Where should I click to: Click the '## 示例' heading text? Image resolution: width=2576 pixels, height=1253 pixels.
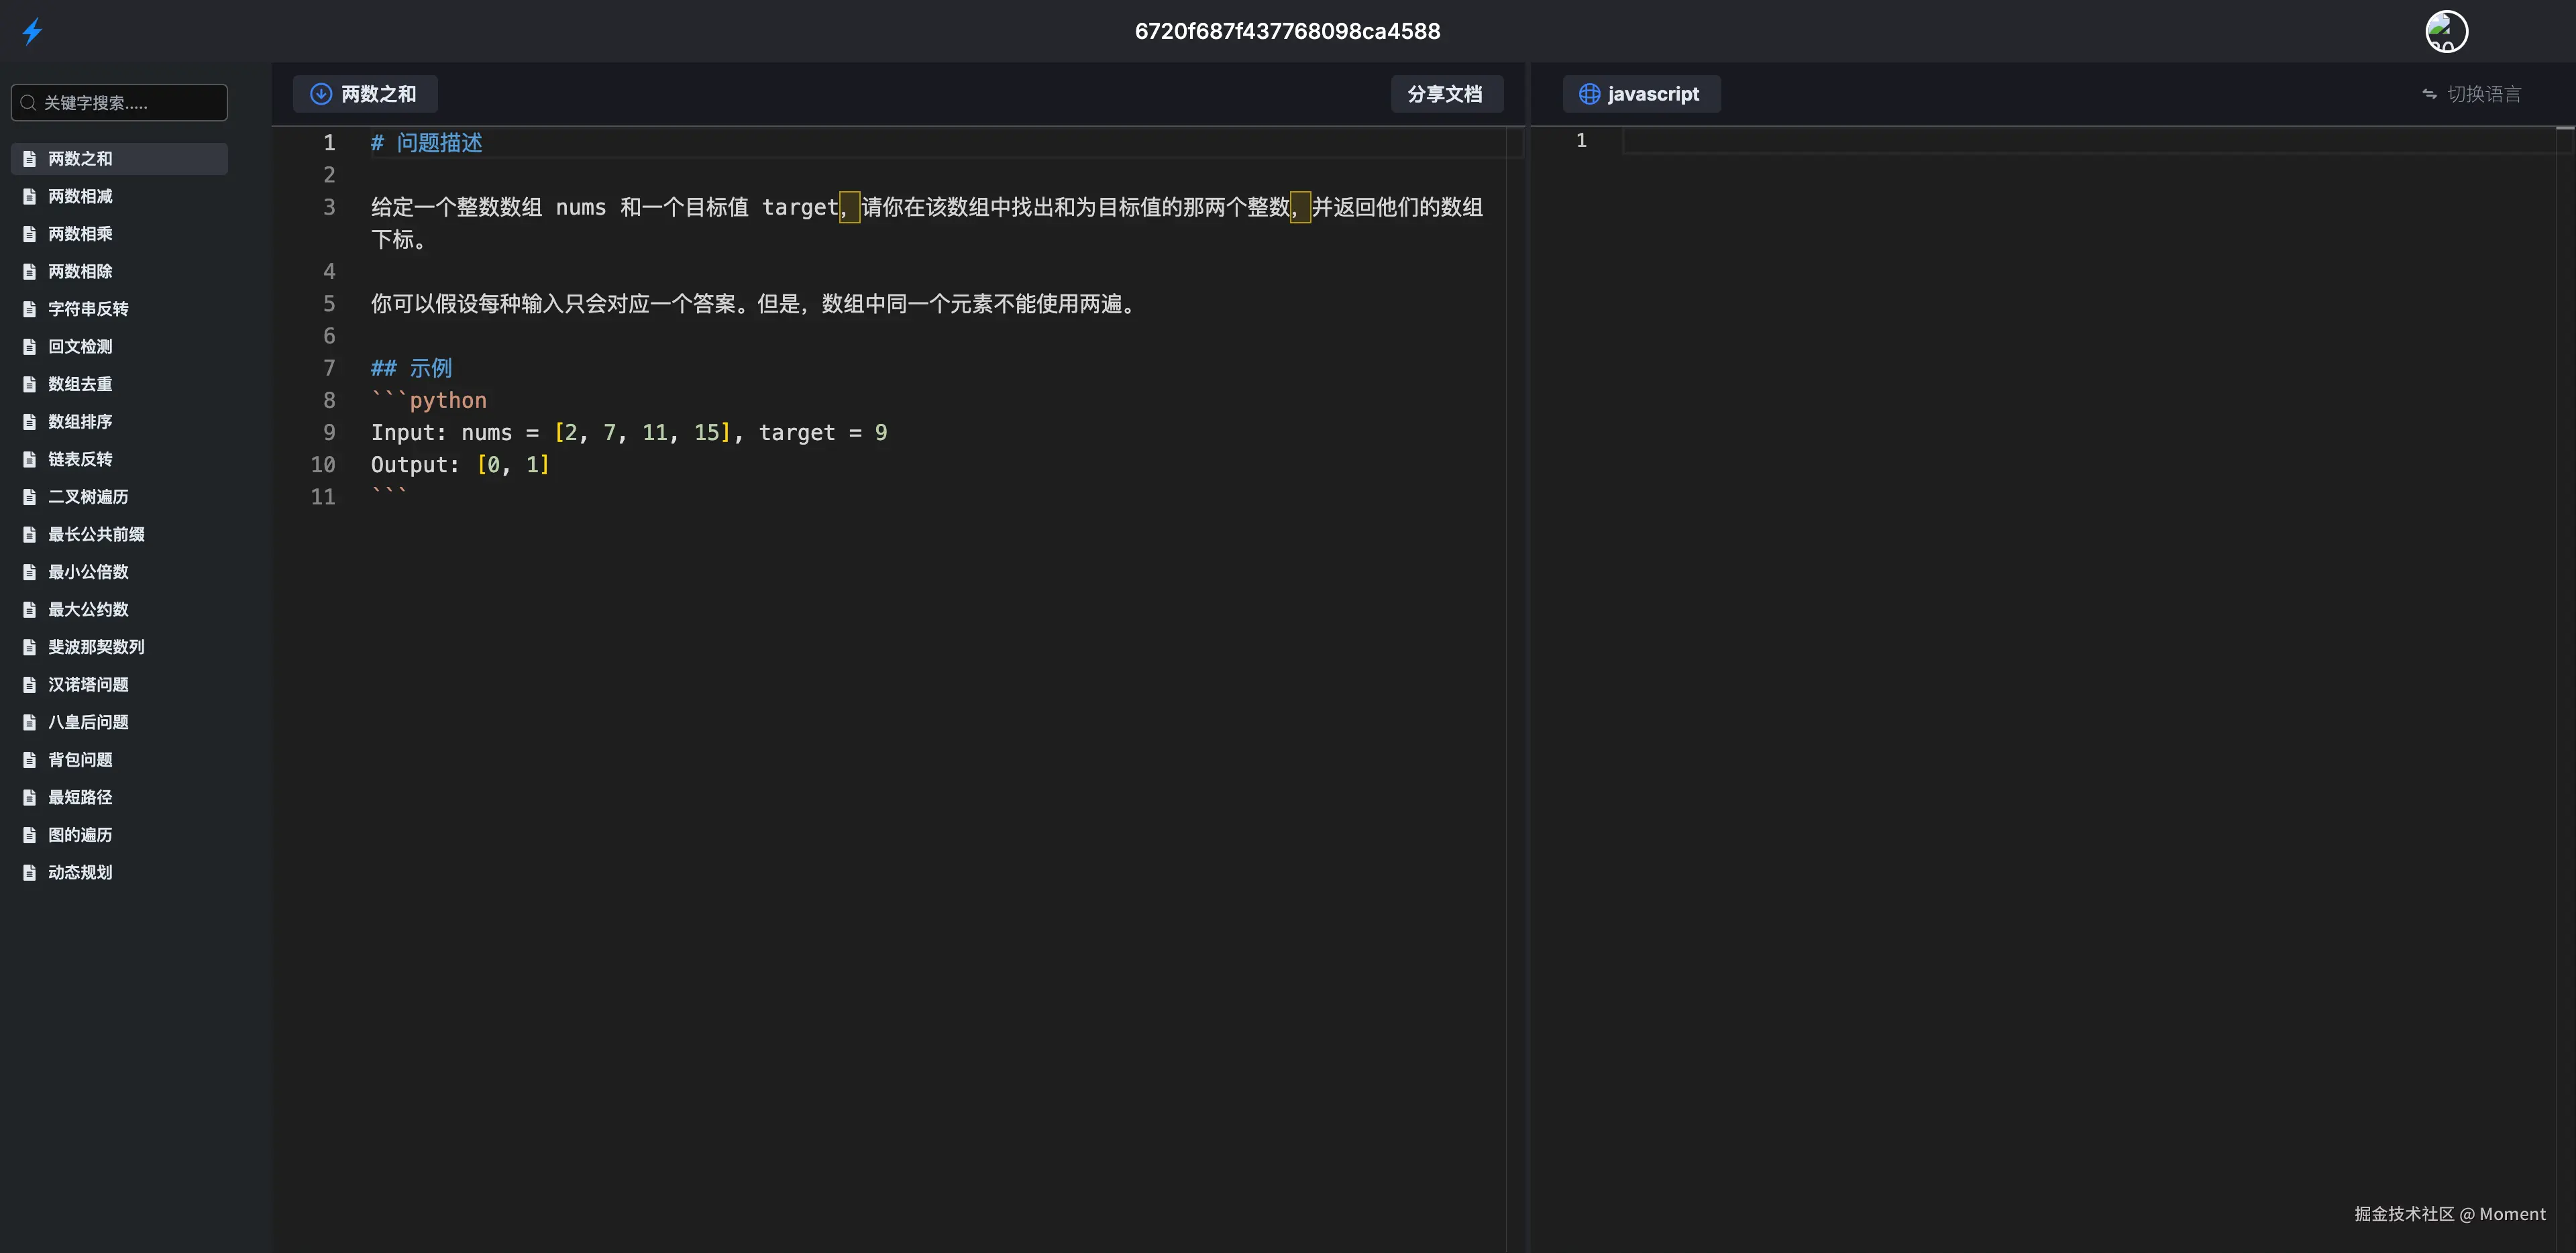412,368
